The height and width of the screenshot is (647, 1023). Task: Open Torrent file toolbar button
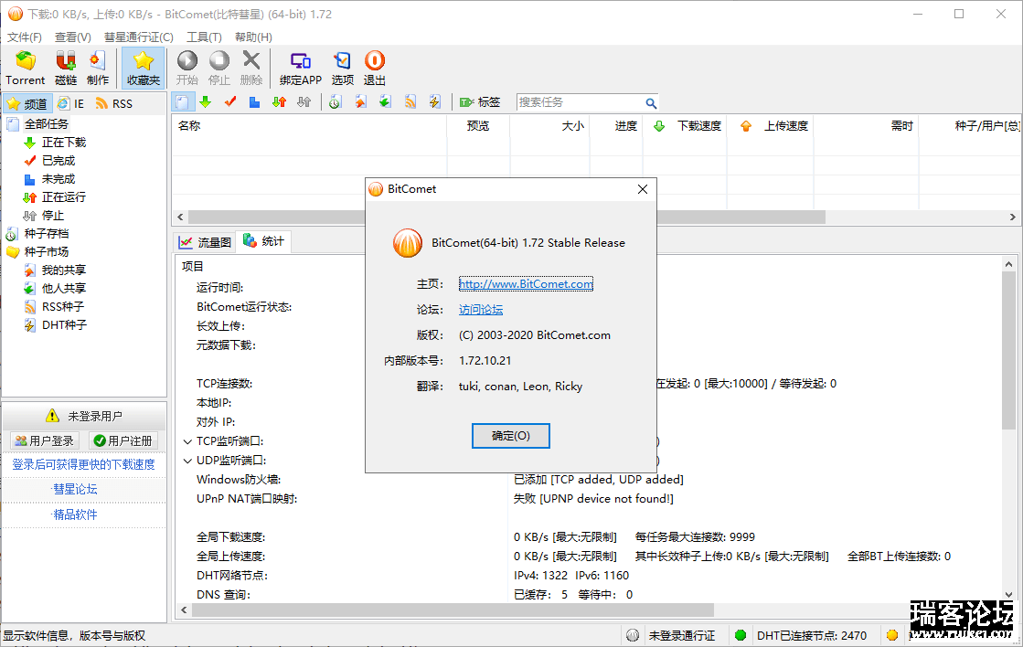click(x=26, y=68)
